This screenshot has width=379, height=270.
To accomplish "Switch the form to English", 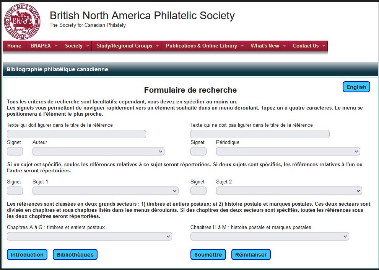I will [x=356, y=87].
